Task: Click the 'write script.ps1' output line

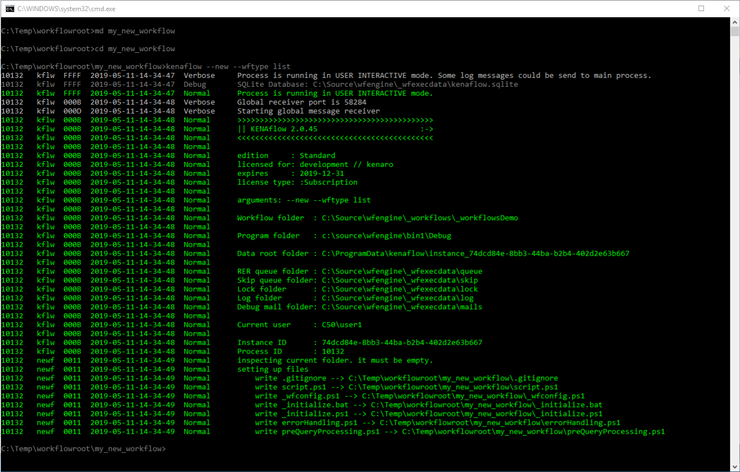Action: 406,387
